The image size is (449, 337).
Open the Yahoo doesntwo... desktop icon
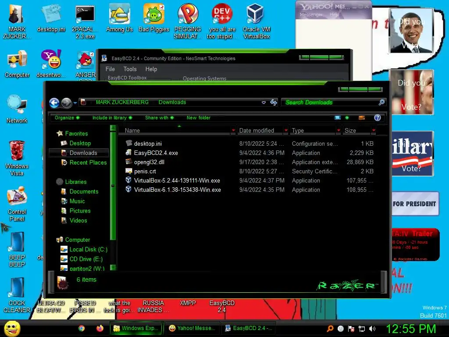[51, 64]
